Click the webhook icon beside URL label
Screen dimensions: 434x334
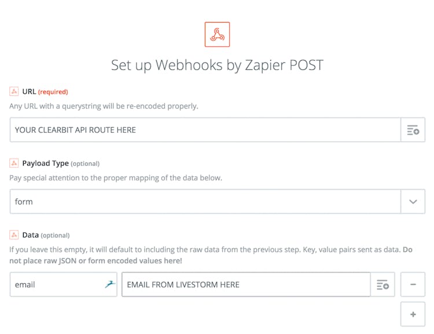coord(14,91)
